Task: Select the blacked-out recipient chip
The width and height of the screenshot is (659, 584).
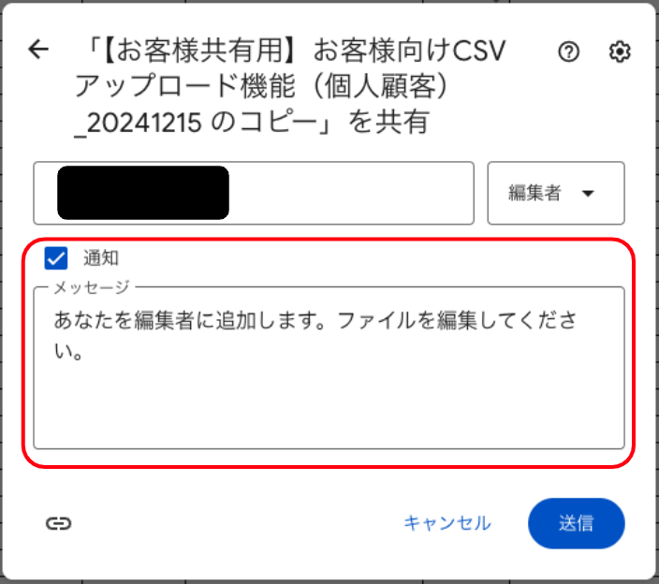Action: point(143,193)
